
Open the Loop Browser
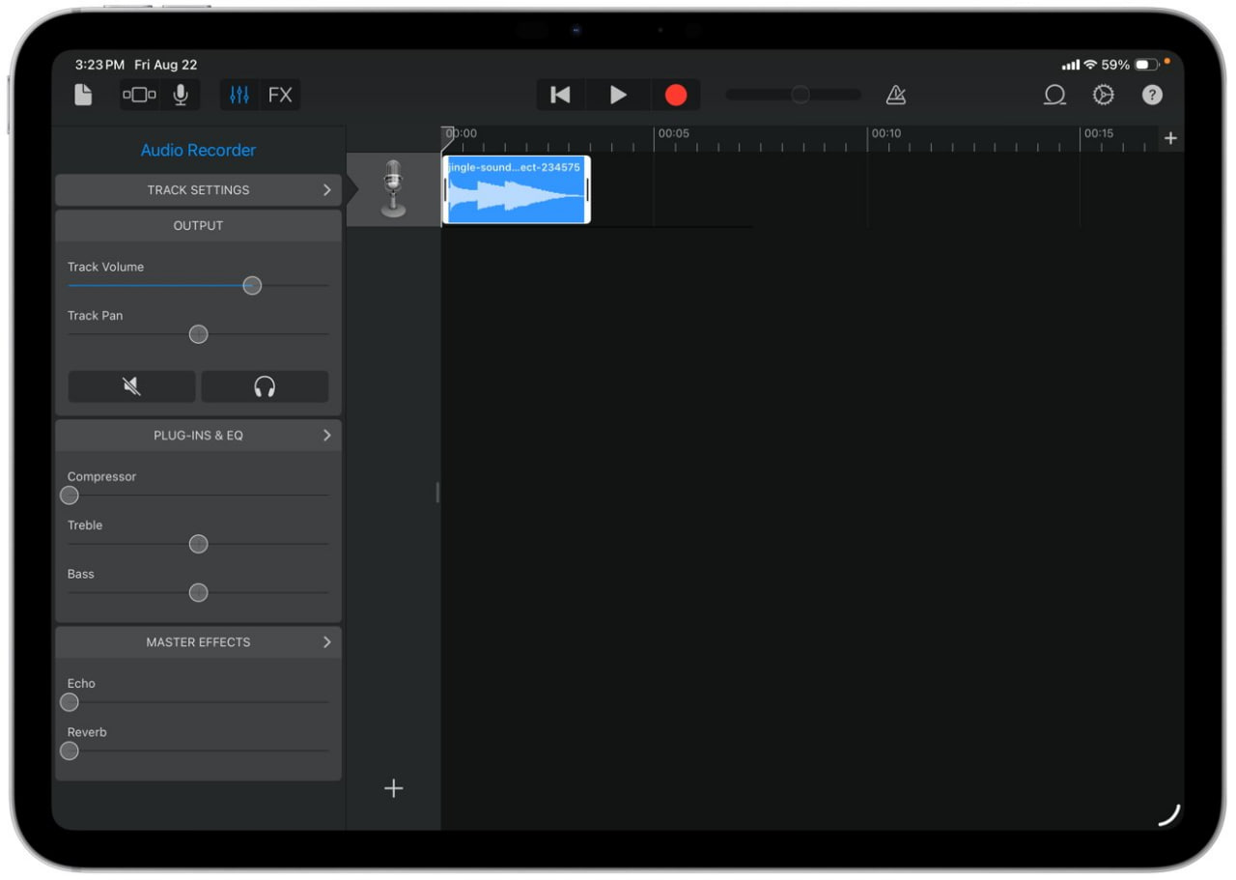[1054, 95]
